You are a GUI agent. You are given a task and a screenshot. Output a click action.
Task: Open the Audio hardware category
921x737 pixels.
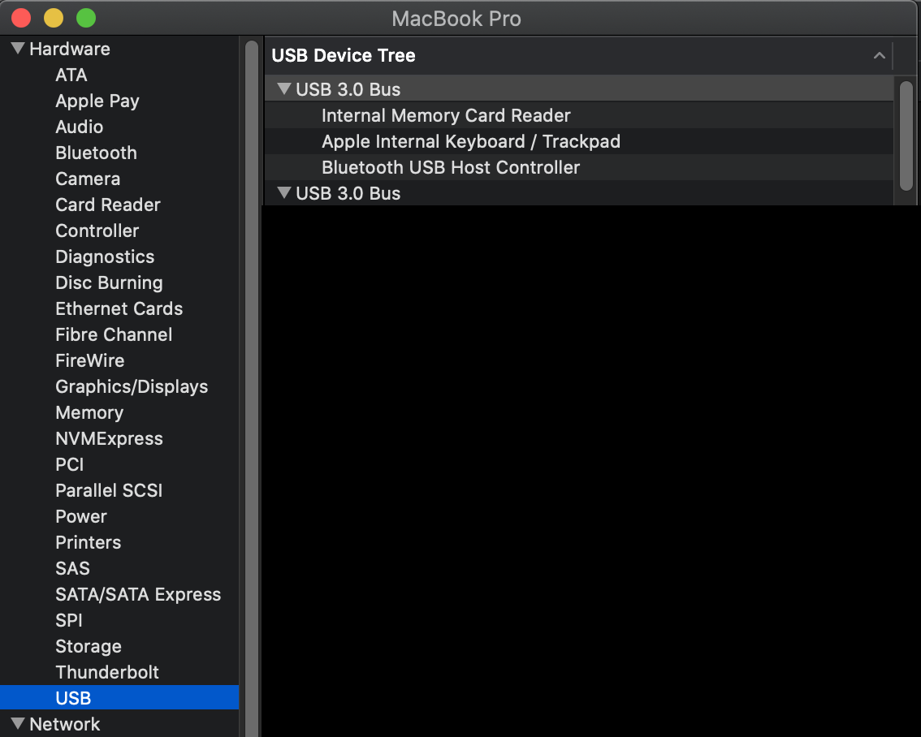[x=80, y=127]
